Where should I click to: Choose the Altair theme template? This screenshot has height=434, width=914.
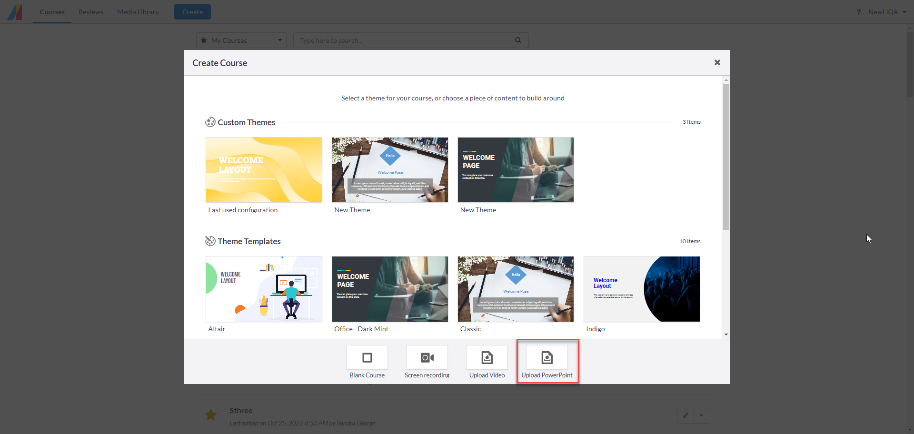pyautogui.click(x=264, y=289)
